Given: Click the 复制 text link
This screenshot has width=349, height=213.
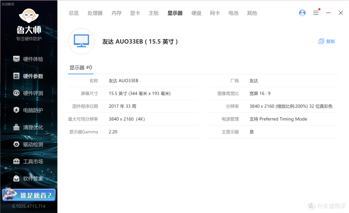Looking at the screenshot, I should coord(330,41).
